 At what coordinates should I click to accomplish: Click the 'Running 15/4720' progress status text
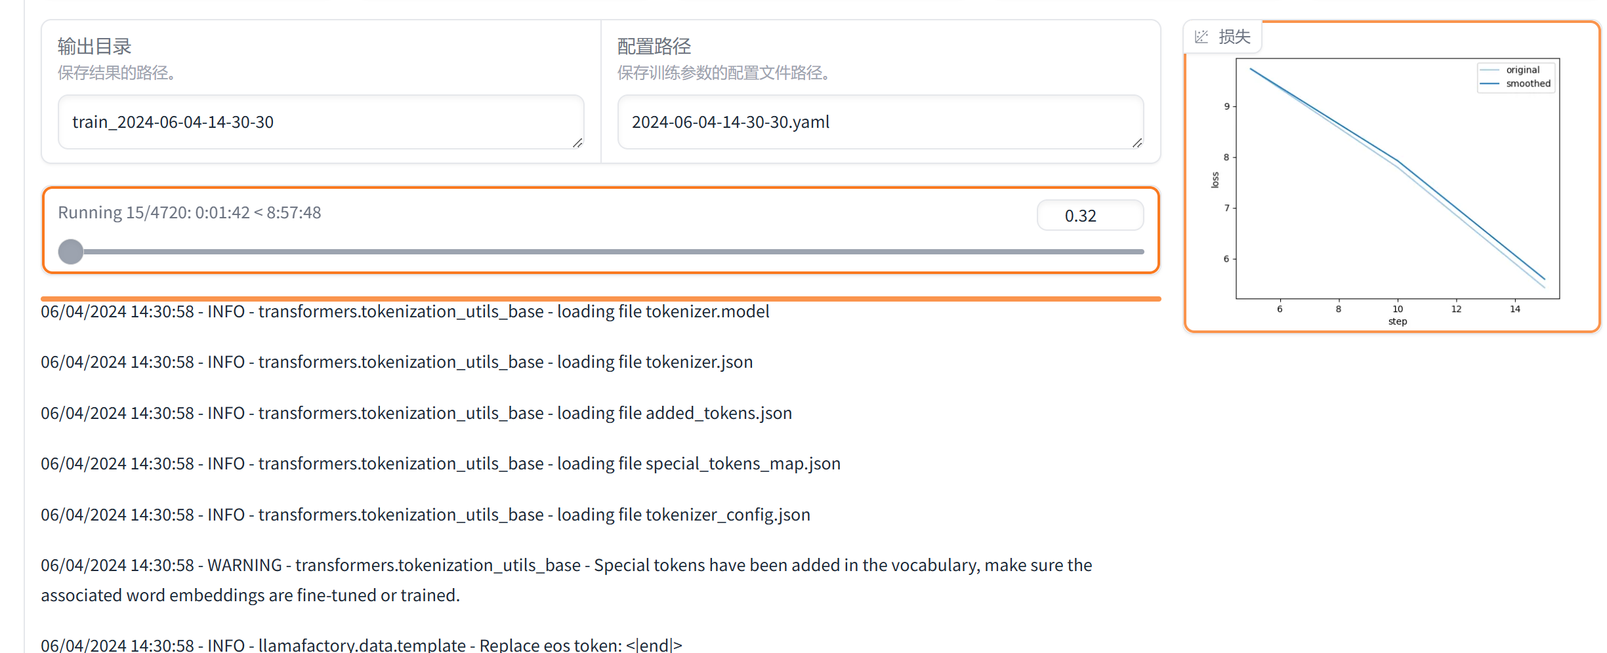pyautogui.click(x=190, y=213)
